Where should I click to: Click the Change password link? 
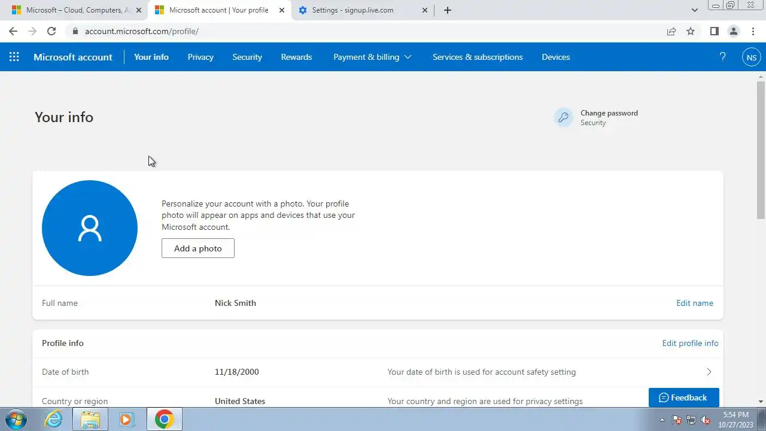pyautogui.click(x=609, y=113)
